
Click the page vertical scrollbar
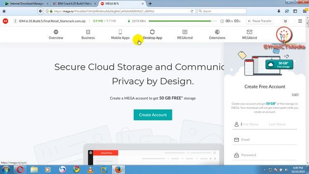tap(307, 90)
